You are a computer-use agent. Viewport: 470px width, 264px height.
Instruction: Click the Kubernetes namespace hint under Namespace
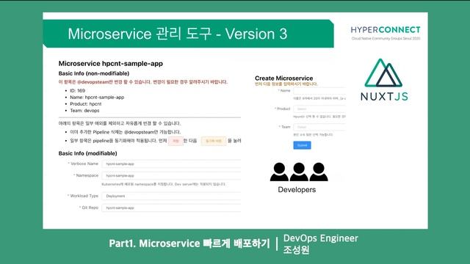click(164, 184)
